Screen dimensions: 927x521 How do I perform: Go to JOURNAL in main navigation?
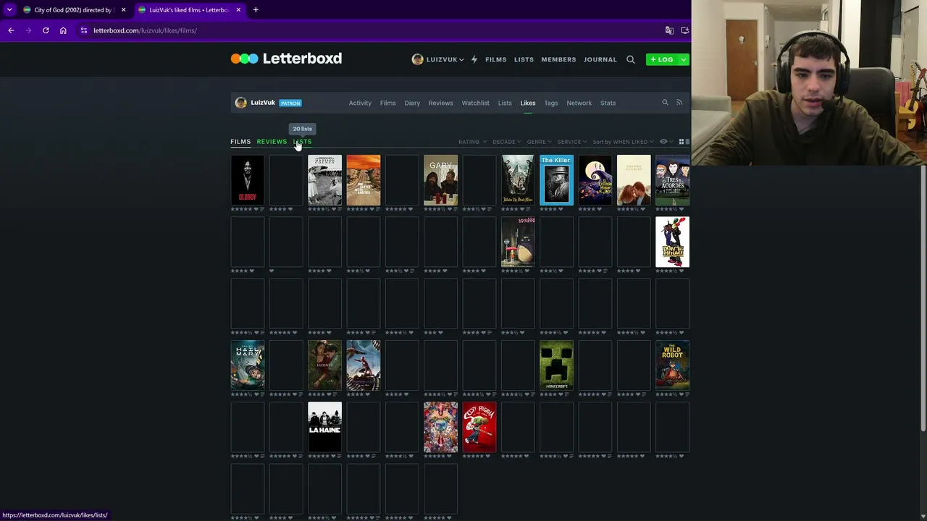[600, 59]
